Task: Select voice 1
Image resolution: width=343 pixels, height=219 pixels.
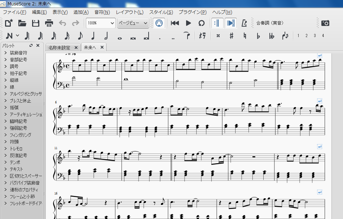Action: [298, 36]
